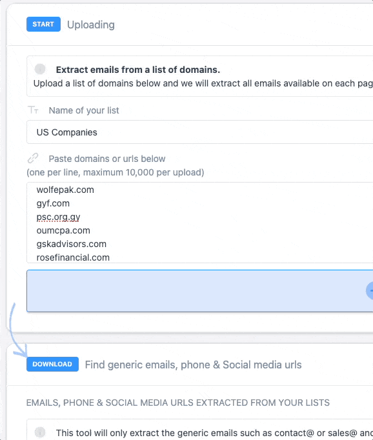Viewport: 373px width, 440px height.
Task: Focus the 'US Companies' list name field
Action: 200,132
